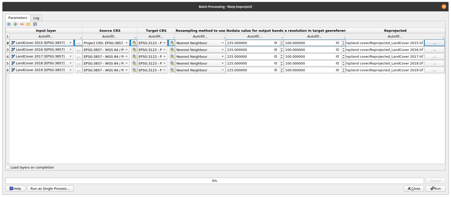The height and width of the screenshot is (197, 451).
Task: Clear resolution value 100 in LandCover 2019 row
Action: (x=337, y=70)
